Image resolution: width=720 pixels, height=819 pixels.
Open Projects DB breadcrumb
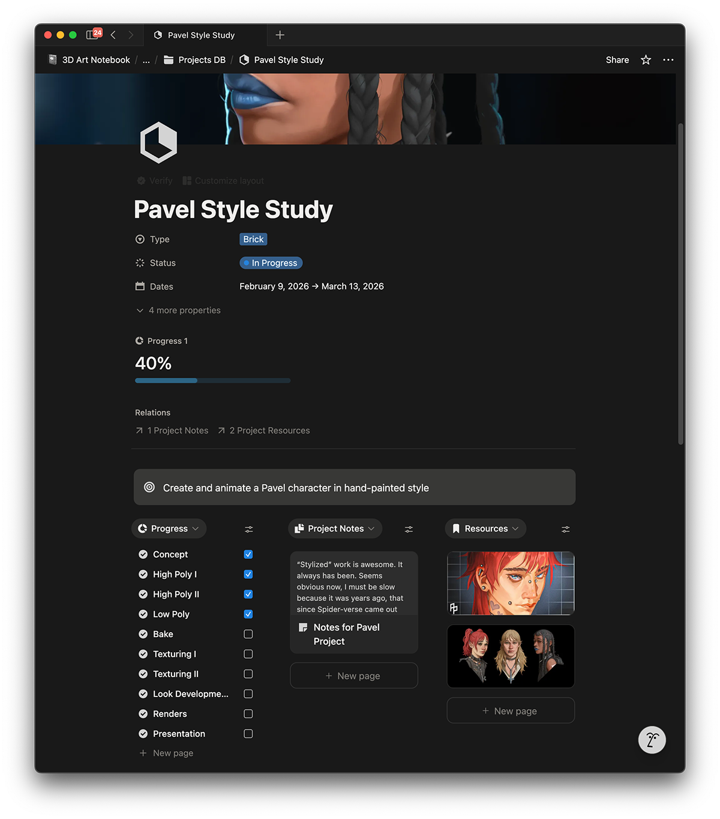[x=195, y=60]
